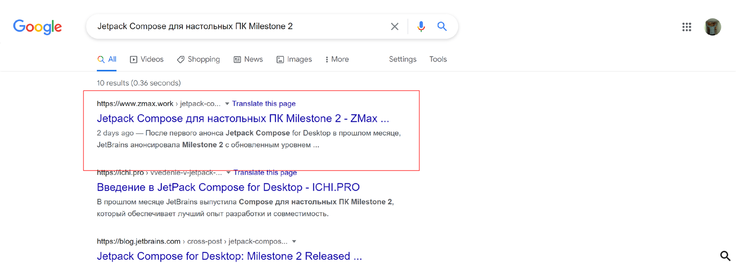The height and width of the screenshot is (266, 736).
Task: Open search Settings
Action: pos(402,59)
